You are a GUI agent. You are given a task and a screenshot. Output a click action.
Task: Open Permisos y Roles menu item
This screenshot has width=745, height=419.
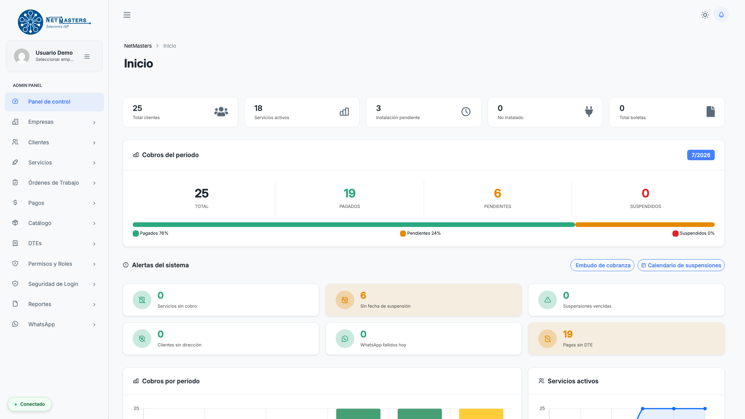point(54,264)
